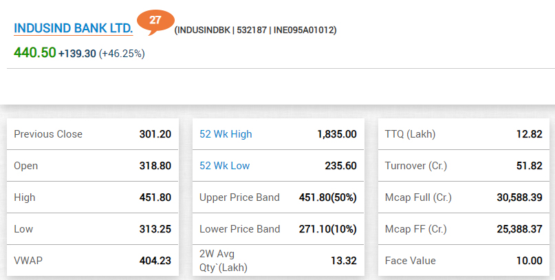Click the Mcap FF (Cr.) label
Screen dimensions: 555x280
tap(415, 229)
